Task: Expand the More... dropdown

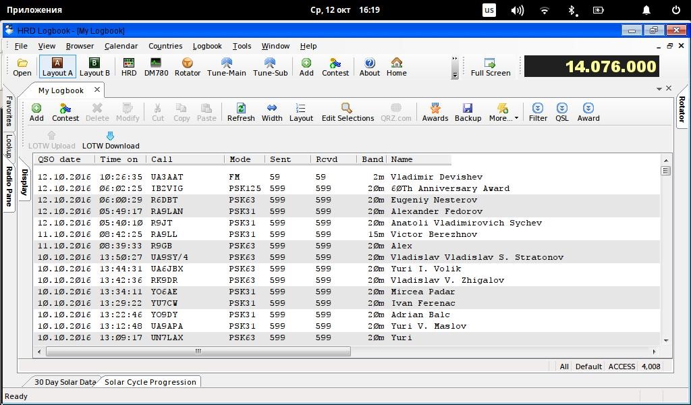Action: point(503,112)
